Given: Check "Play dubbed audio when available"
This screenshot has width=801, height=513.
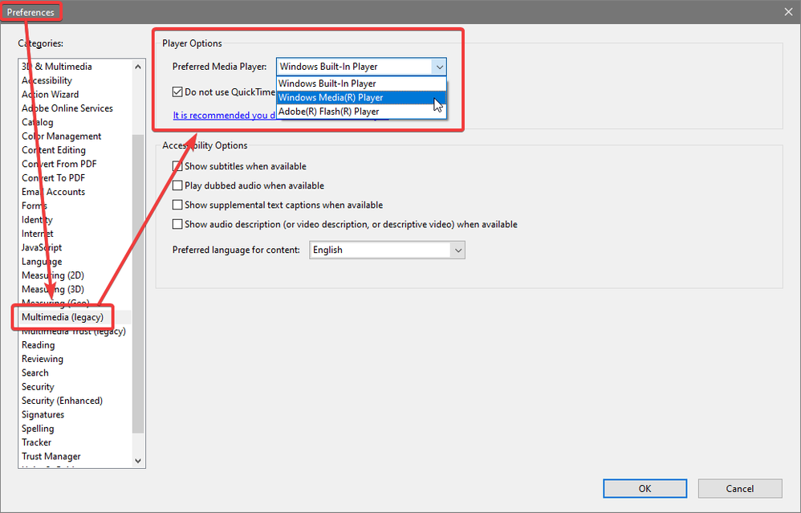Looking at the screenshot, I should [177, 185].
